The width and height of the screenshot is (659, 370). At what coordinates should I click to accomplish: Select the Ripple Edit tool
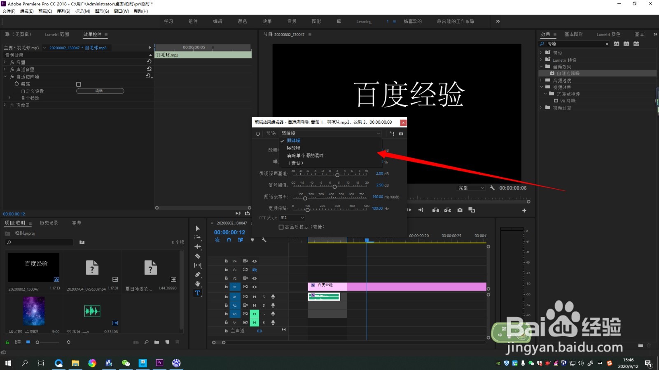(x=198, y=247)
